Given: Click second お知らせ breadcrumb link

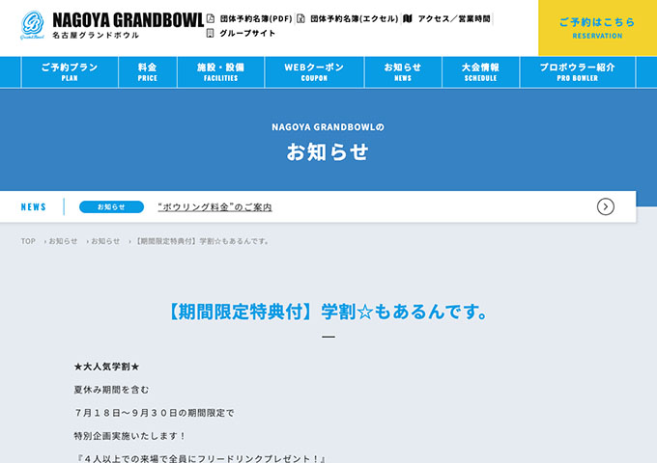Looking at the screenshot, I should coord(105,241).
